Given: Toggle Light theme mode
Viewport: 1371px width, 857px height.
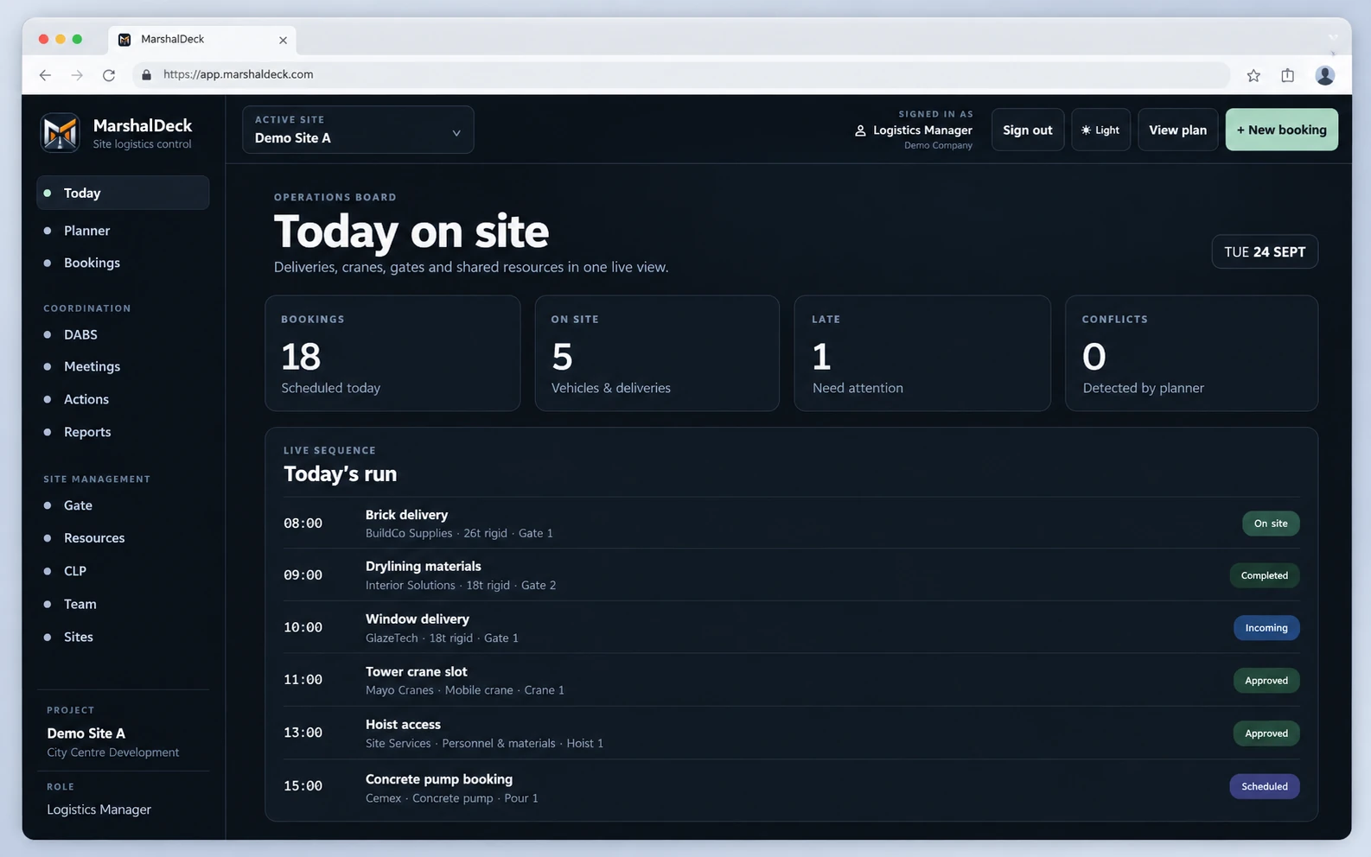Looking at the screenshot, I should (x=1100, y=130).
